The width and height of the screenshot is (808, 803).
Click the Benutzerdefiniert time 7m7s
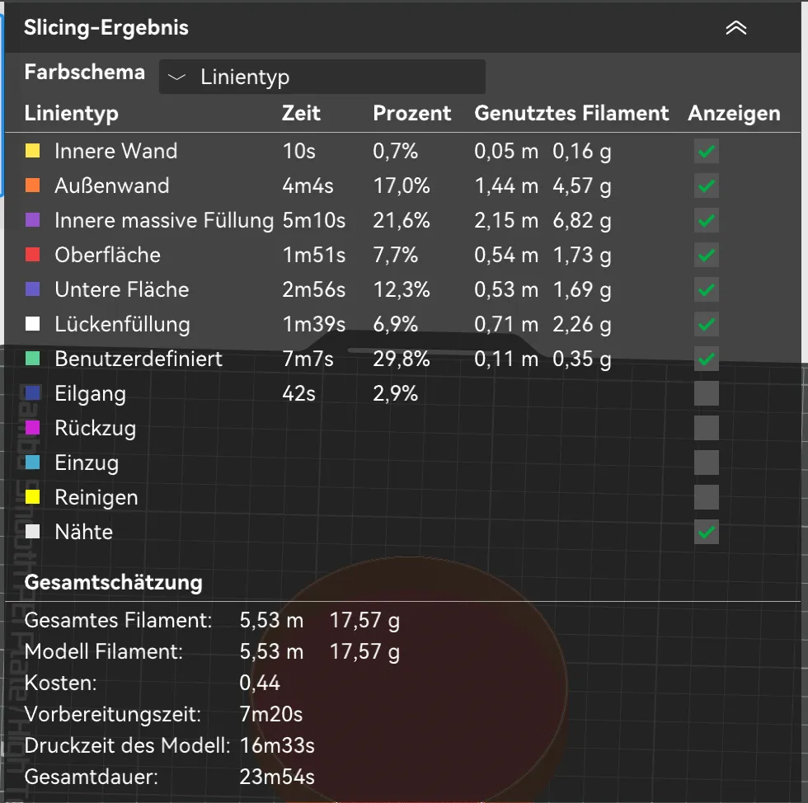(x=308, y=359)
